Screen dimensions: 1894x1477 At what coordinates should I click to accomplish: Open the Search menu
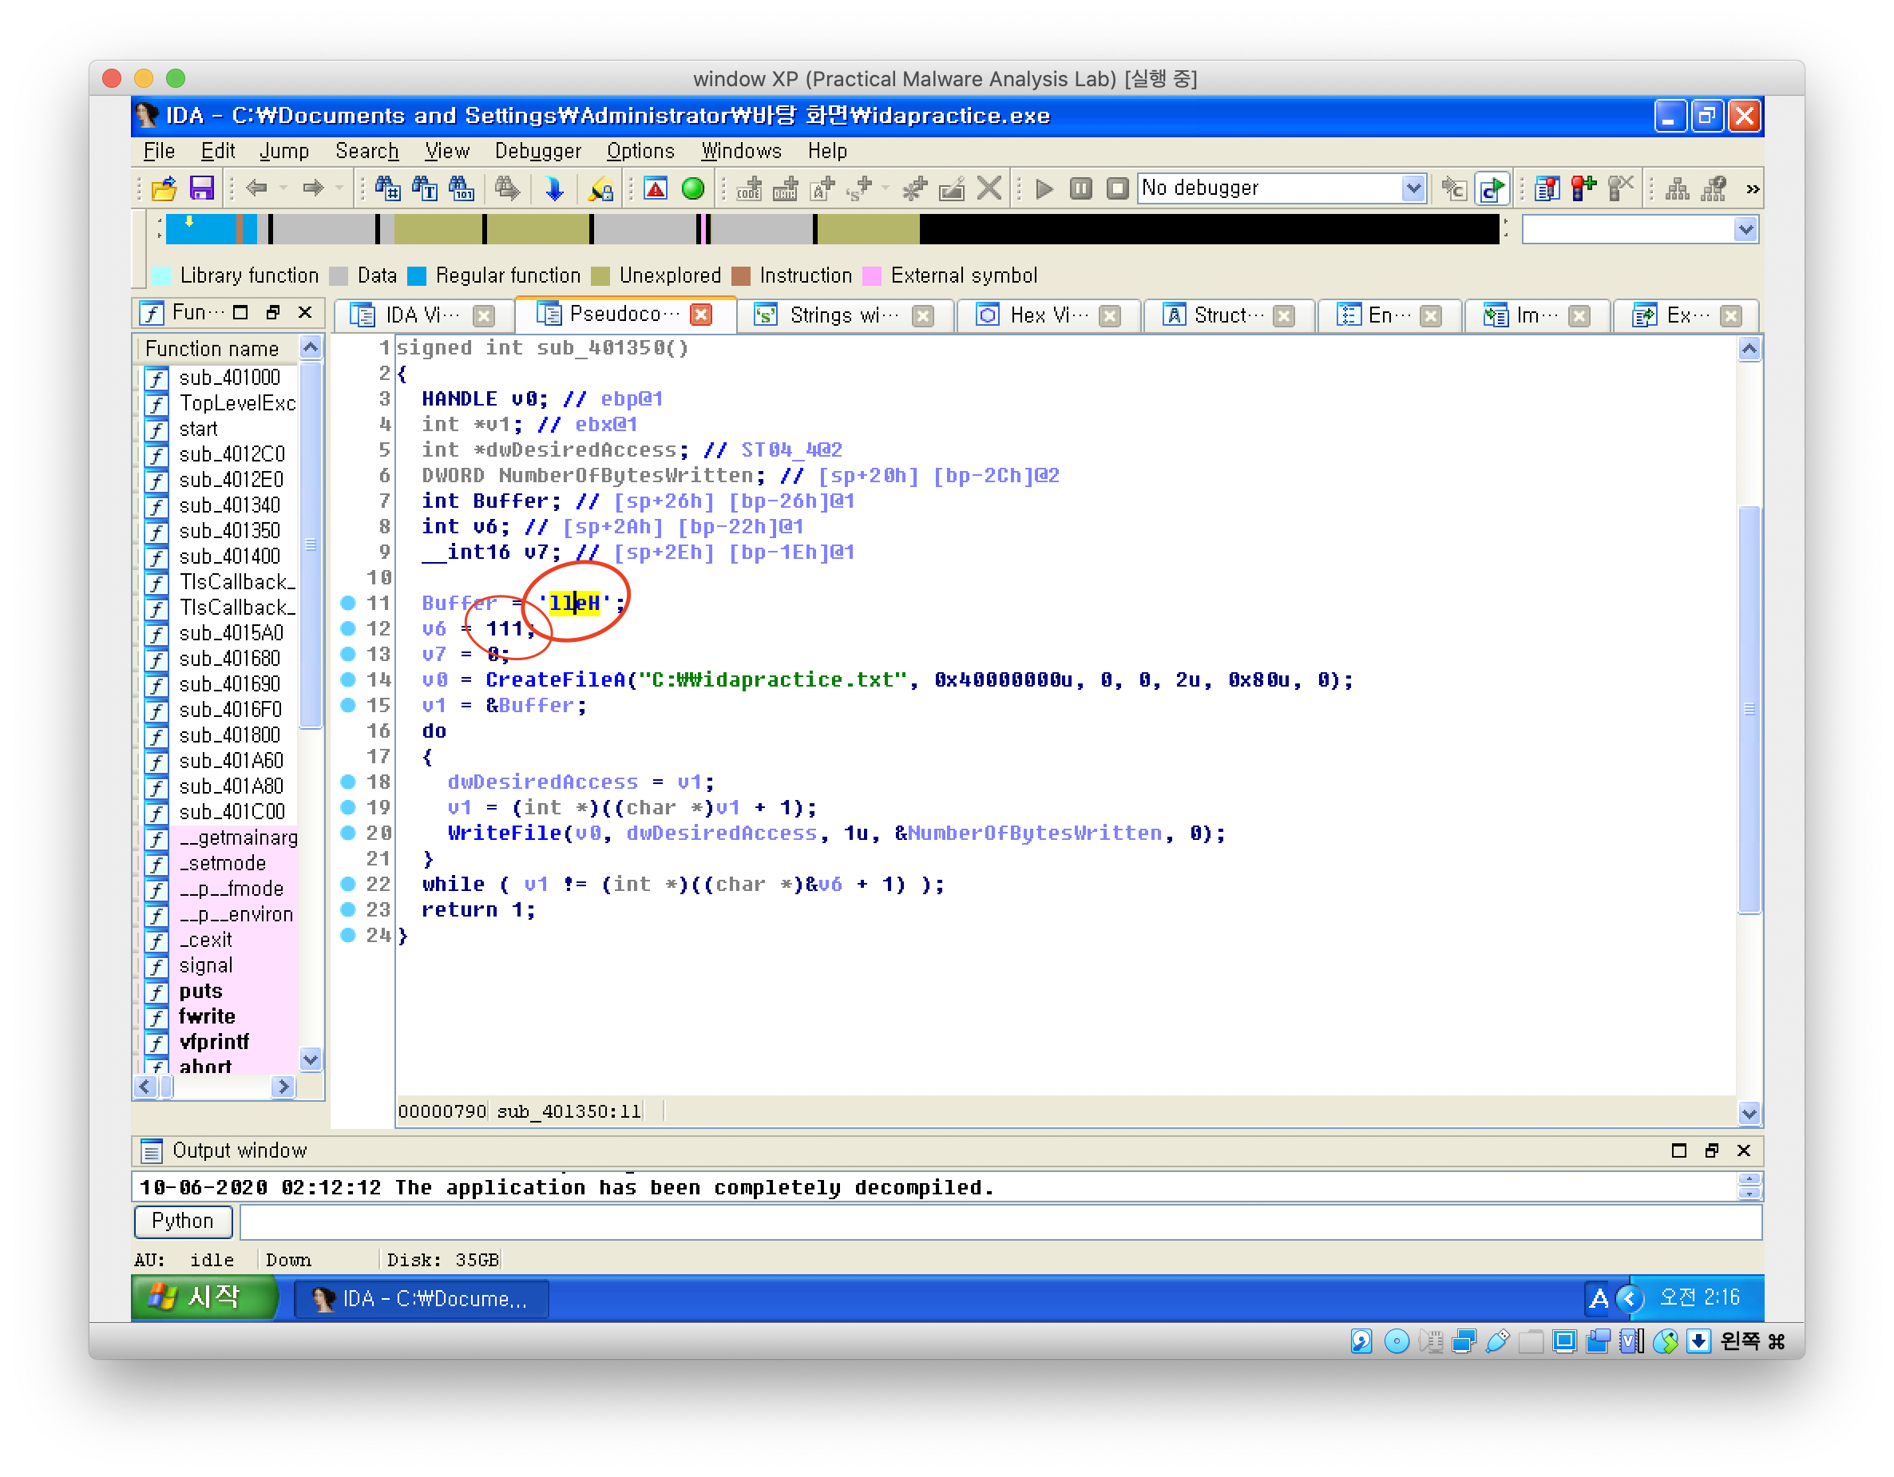click(x=367, y=151)
